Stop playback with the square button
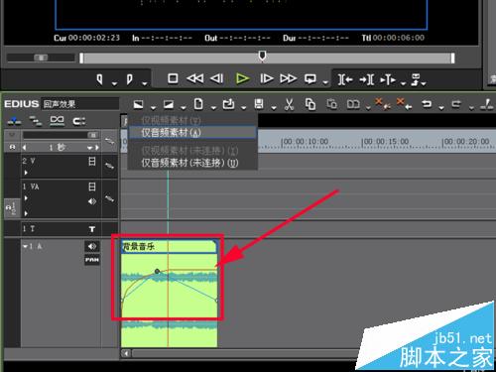The width and height of the screenshot is (496, 372). pyautogui.click(x=173, y=78)
